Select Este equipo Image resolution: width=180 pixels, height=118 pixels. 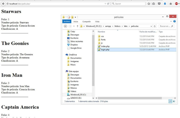pyautogui.click(x=73, y=72)
